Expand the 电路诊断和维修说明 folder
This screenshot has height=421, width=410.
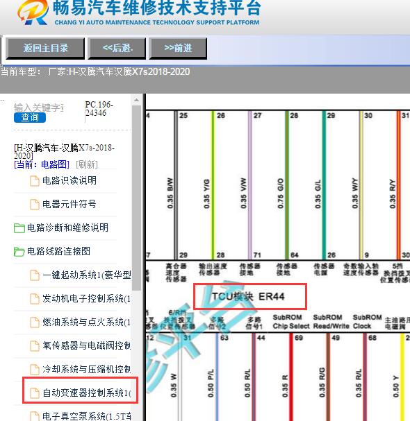(67, 227)
